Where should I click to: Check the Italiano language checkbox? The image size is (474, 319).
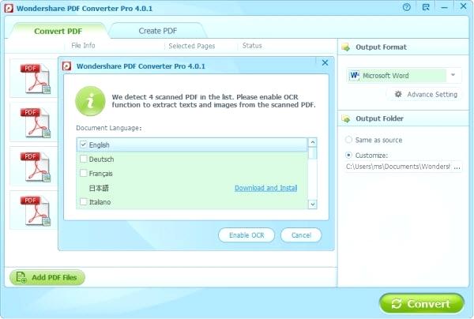pos(84,201)
